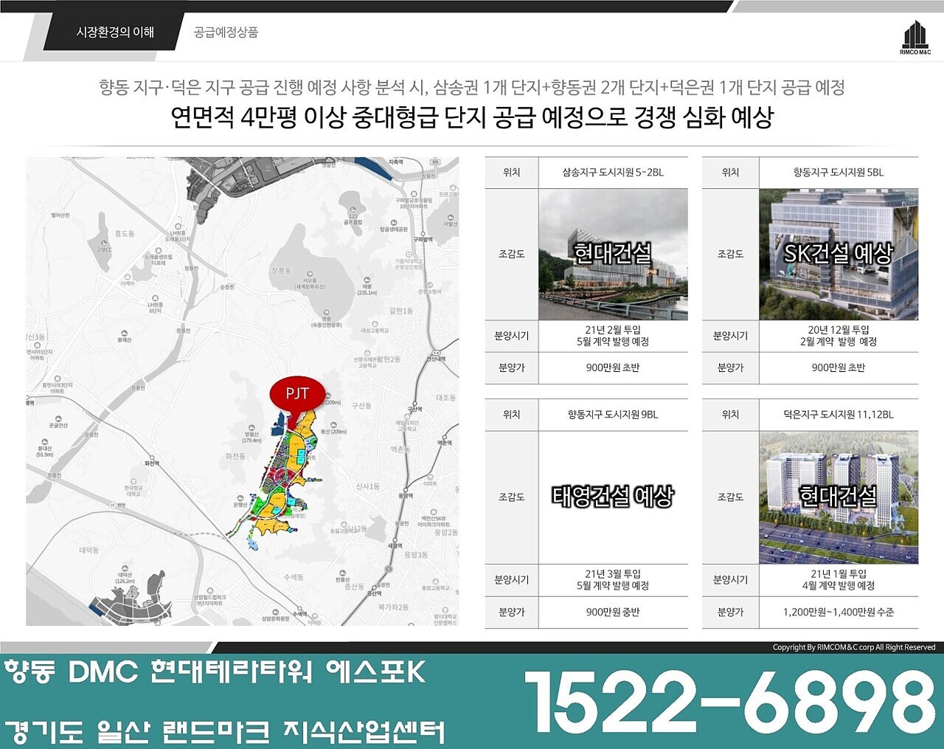Viewport: 944px width, 749px height.
Task: Click the 덕은지구 현대건설 towers rendering
Action: tap(839, 497)
